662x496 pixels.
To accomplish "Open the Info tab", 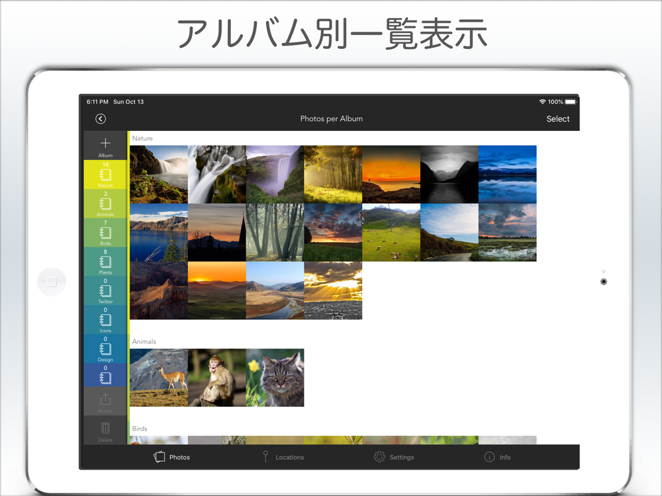I will pyautogui.click(x=498, y=457).
